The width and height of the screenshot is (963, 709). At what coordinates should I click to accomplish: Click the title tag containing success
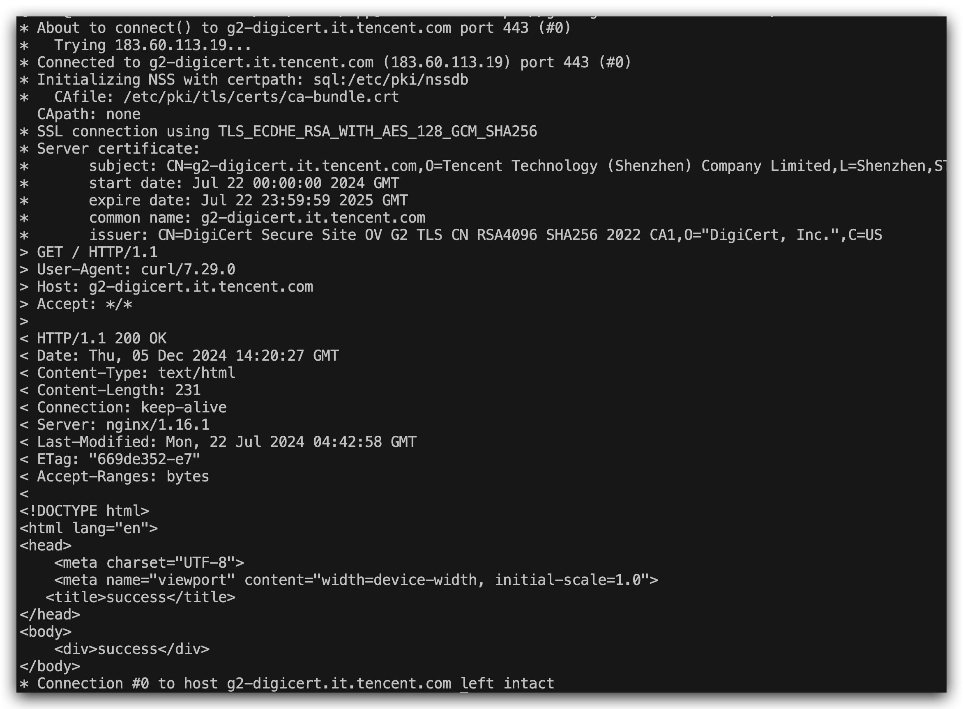tap(141, 597)
